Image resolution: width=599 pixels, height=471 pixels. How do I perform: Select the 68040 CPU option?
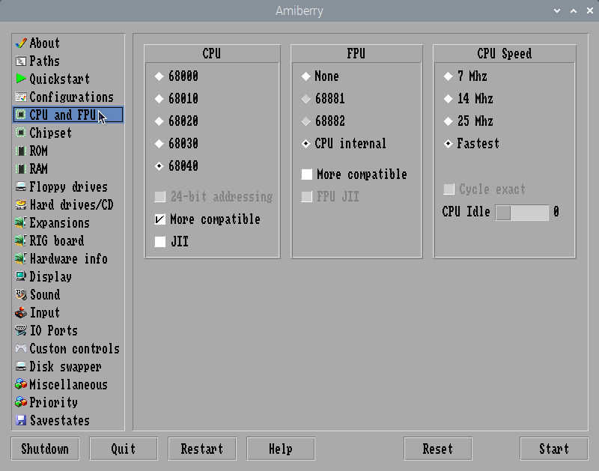176,166
